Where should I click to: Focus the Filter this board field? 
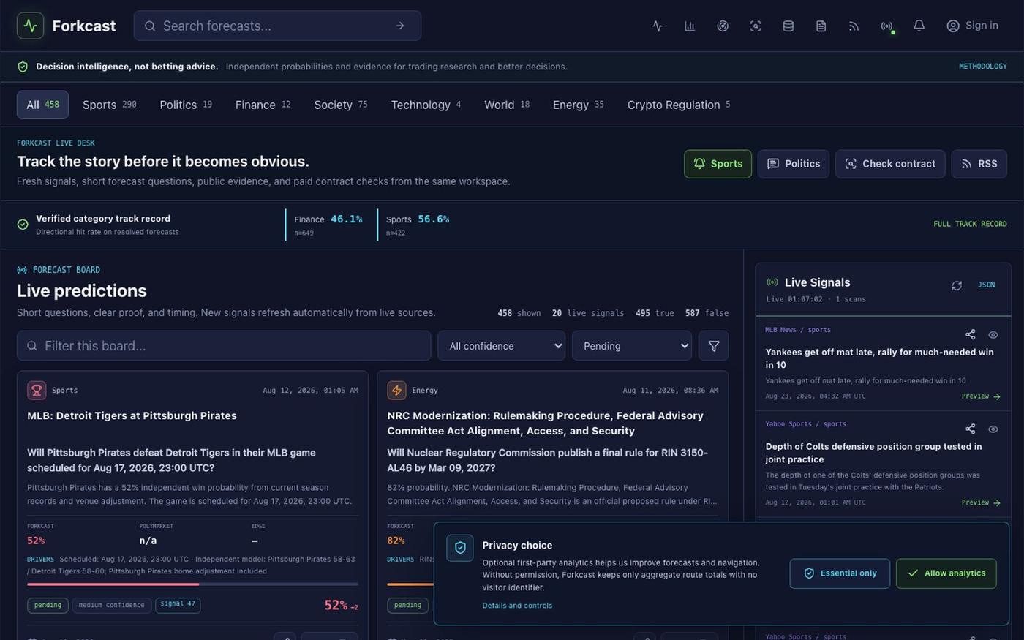(x=224, y=346)
